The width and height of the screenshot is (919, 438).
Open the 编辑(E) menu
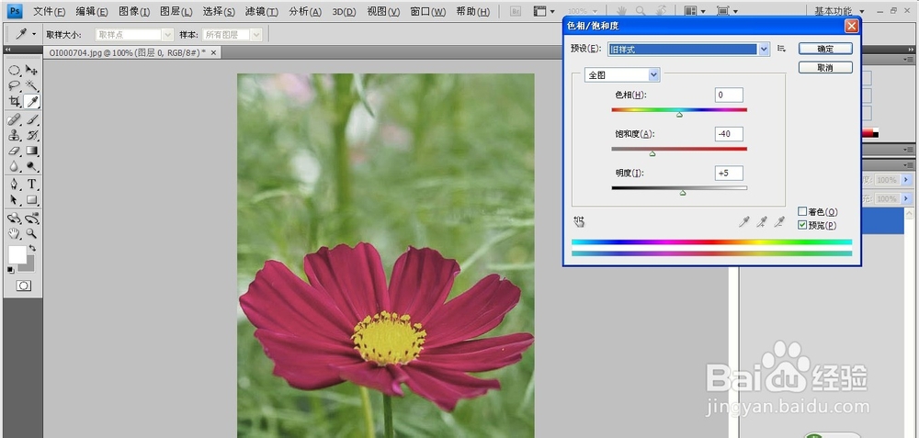coord(92,12)
